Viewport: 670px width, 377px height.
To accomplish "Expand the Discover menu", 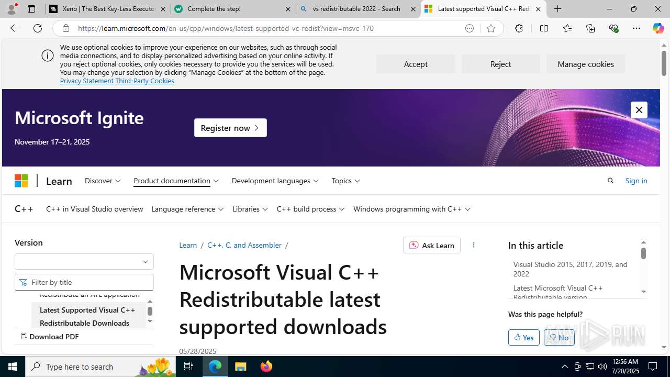I will point(103,181).
